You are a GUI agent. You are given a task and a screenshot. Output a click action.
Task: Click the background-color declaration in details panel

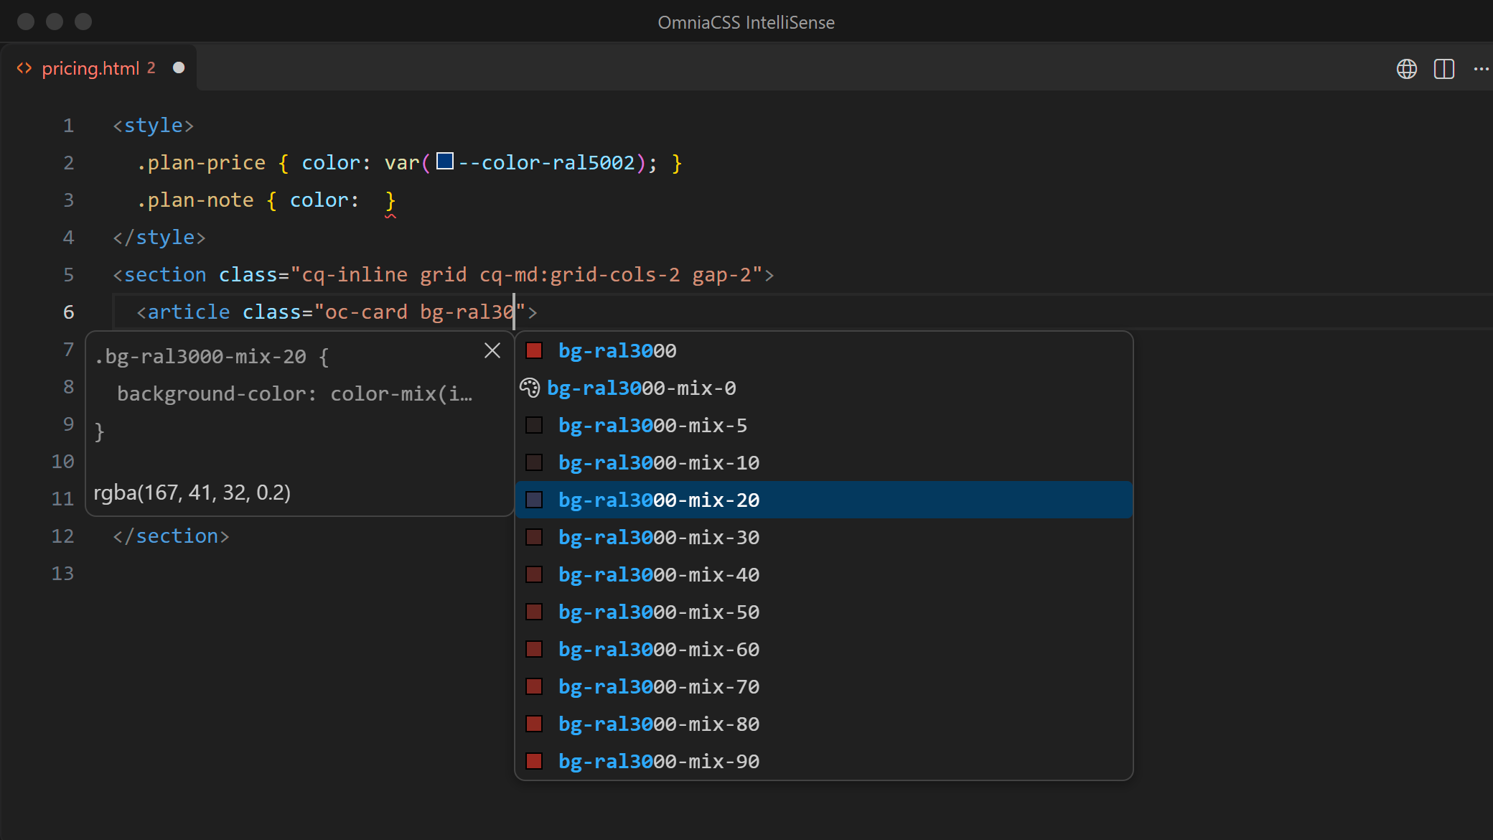tap(294, 394)
